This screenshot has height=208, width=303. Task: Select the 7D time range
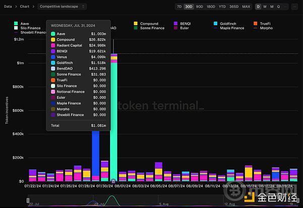(x=179, y=7)
